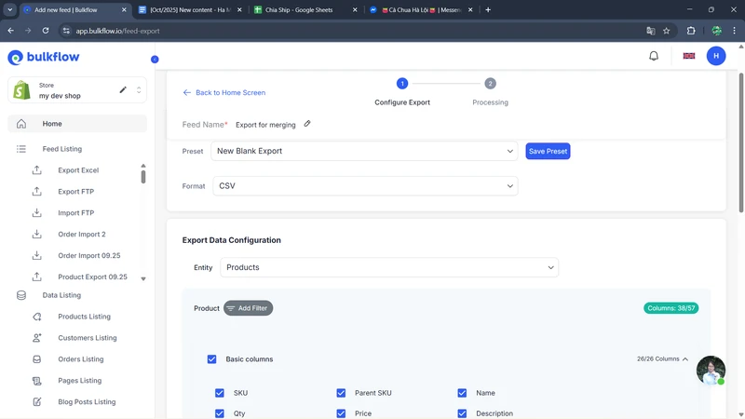
Task: Click the Save Preset button
Action: pyautogui.click(x=548, y=151)
